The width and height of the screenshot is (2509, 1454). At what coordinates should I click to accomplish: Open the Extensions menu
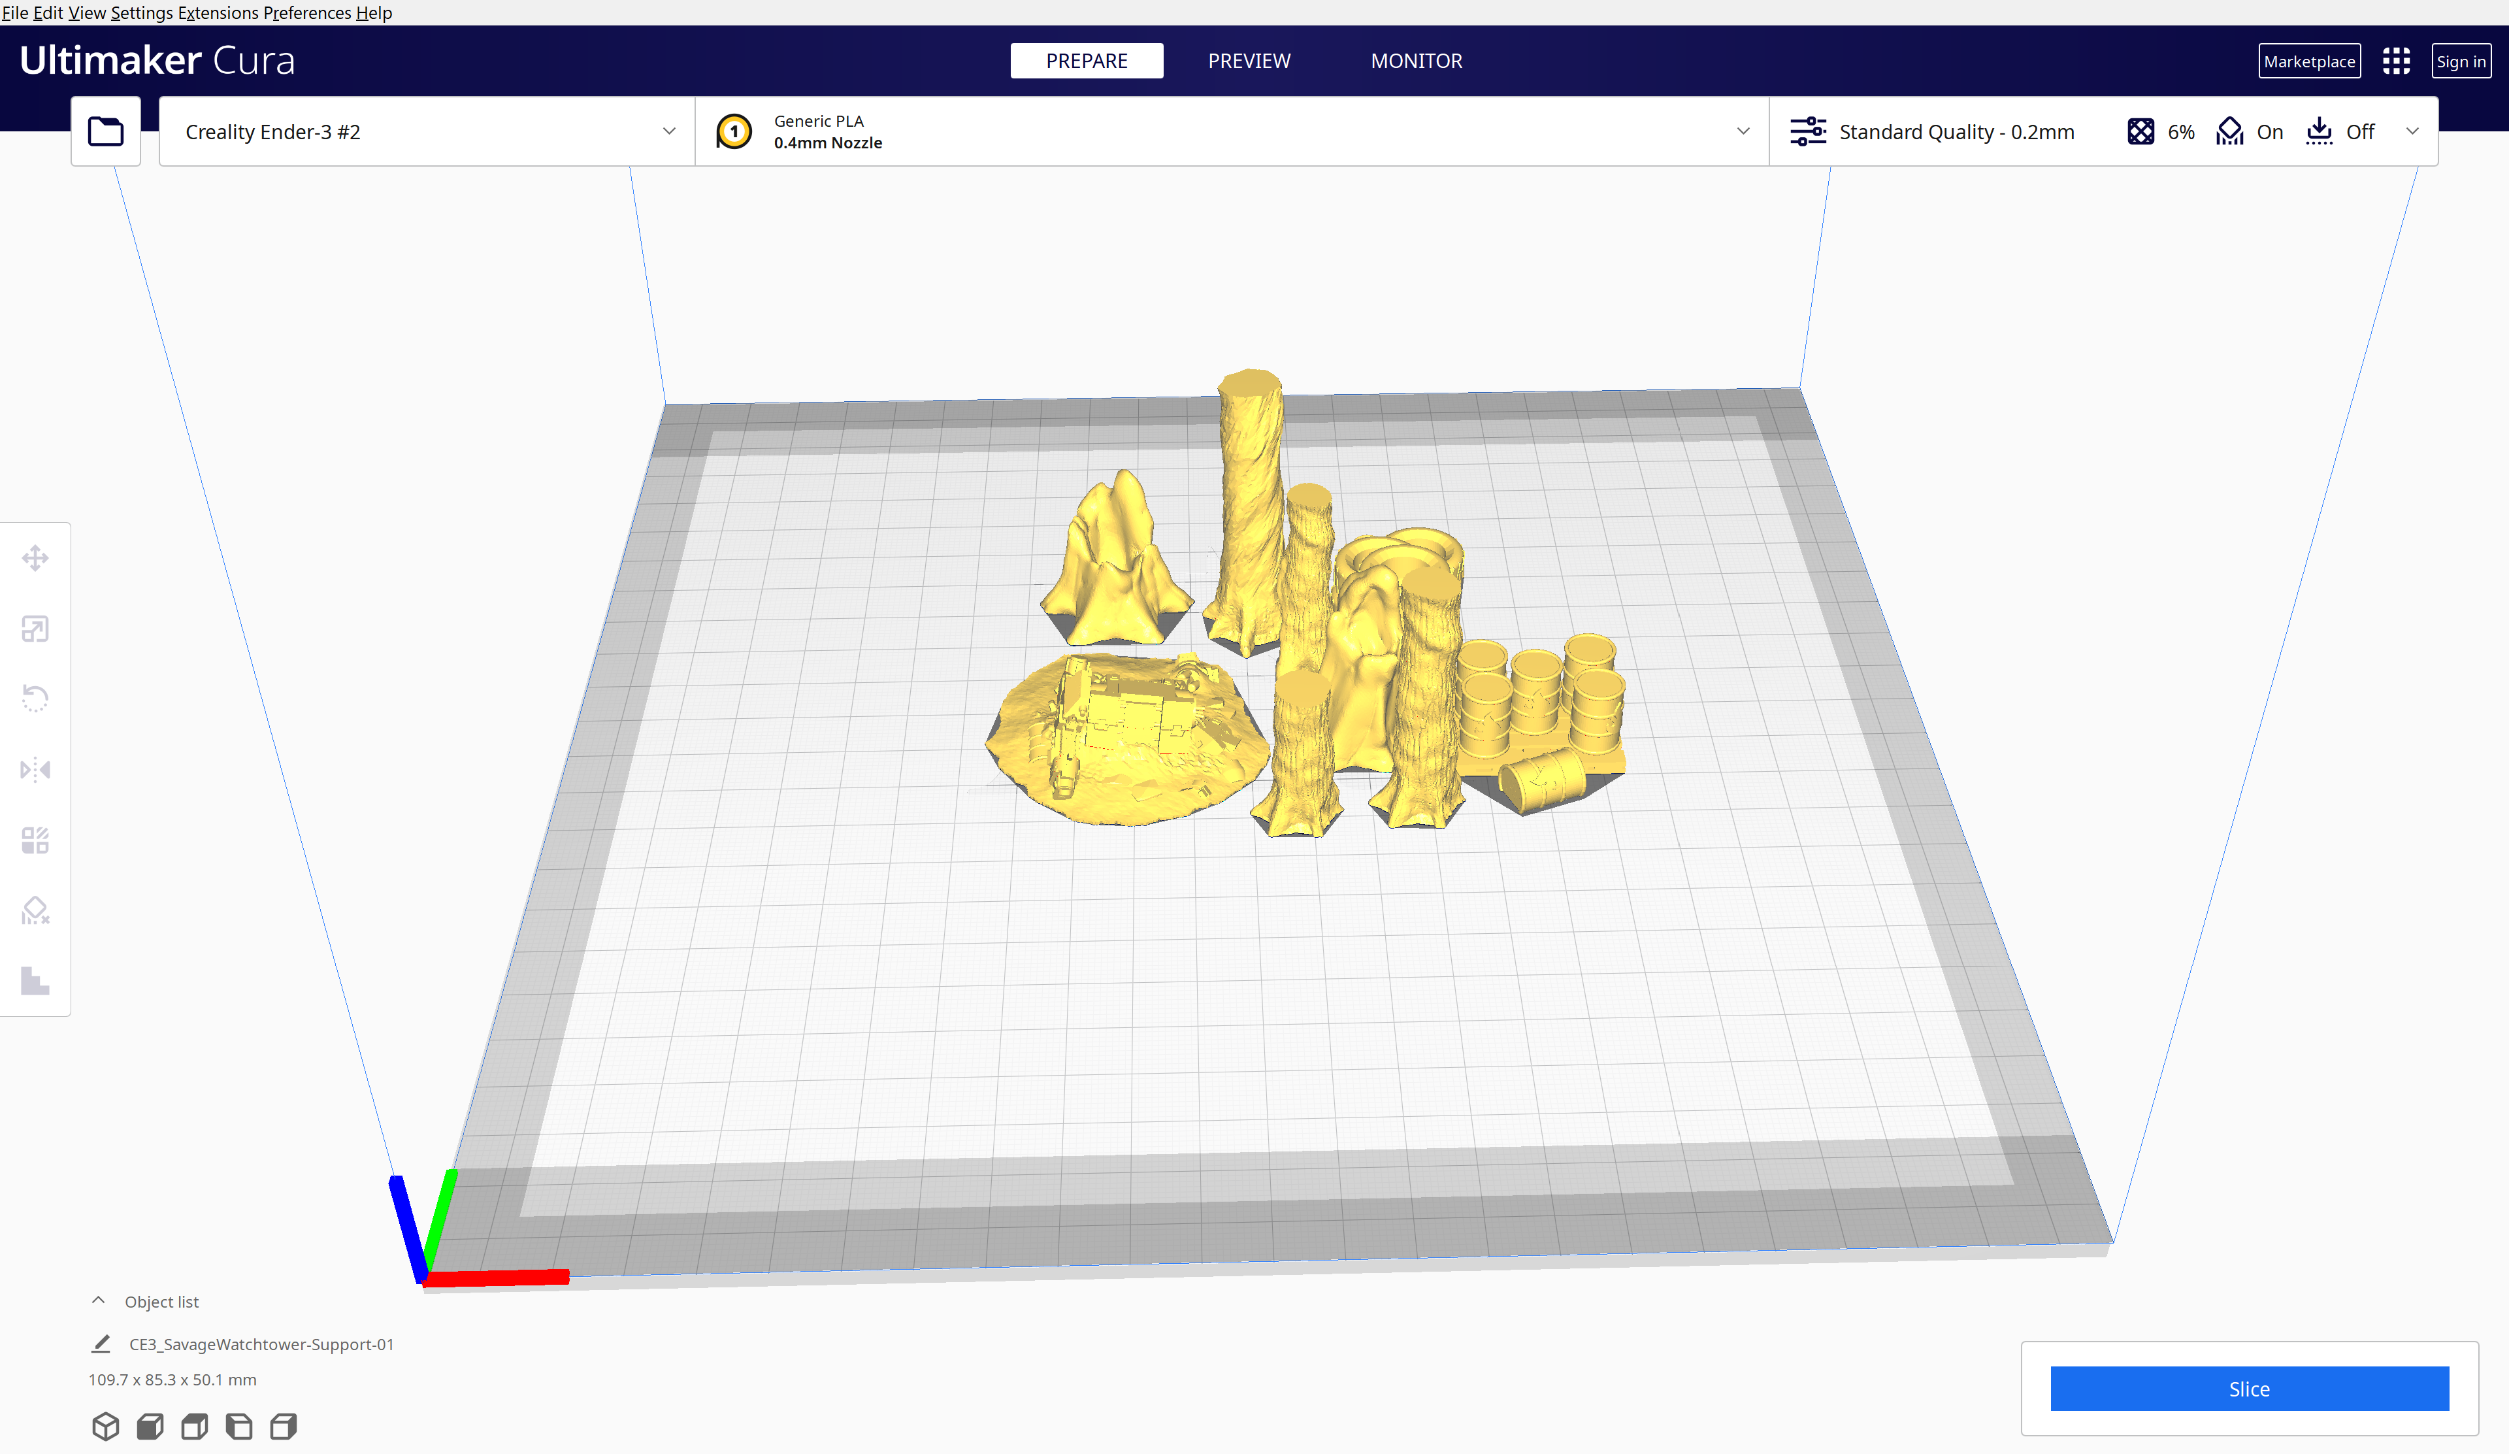[218, 12]
